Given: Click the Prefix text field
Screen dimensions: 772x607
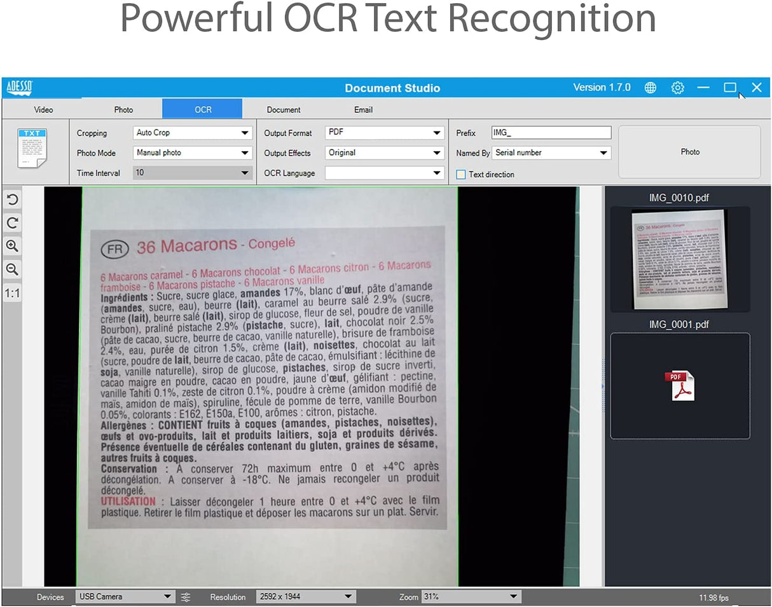Looking at the screenshot, I should coord(551,133).
